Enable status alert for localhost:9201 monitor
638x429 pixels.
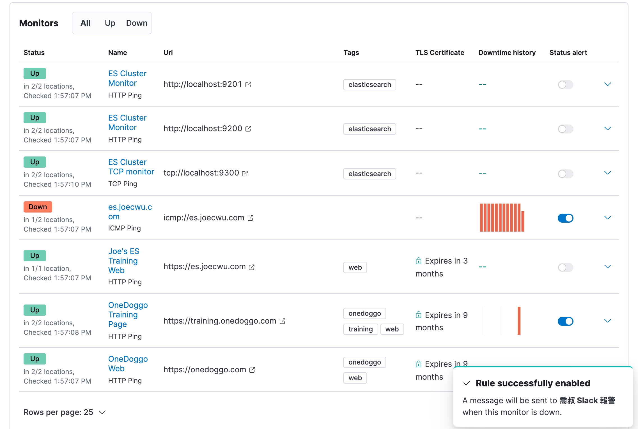point(565,85)
